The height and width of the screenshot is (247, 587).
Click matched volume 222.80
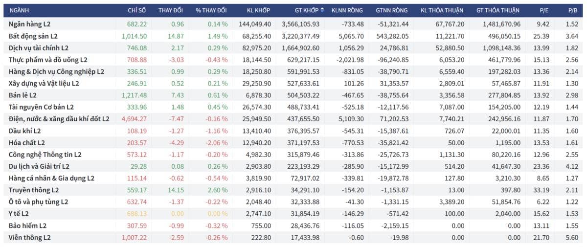(262, 237)
